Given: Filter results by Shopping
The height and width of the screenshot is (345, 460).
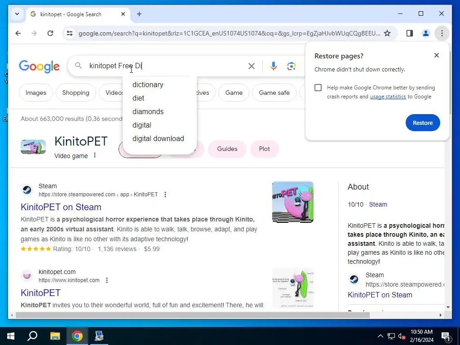Looking at the screenshot, I should (75, 93).
